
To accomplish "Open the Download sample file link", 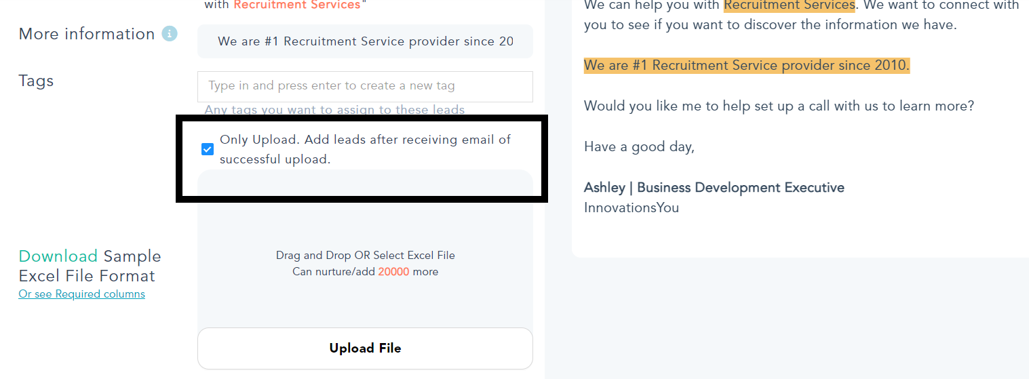I will click(x=58, y=256).
